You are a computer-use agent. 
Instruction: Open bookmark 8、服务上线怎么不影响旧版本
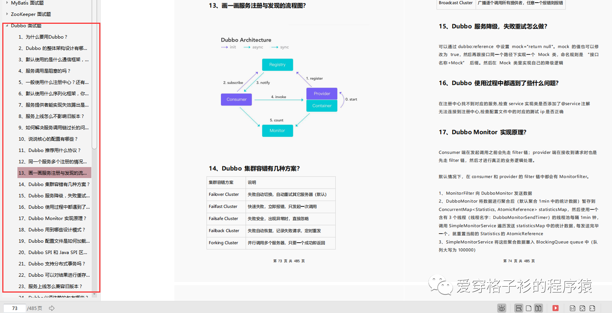pos(51,116)
